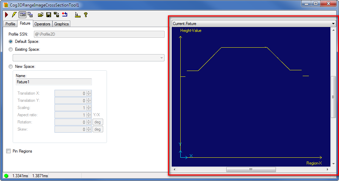Toggle the lightning bolt electric mode
Screen dimensions: 339x181
14,15
